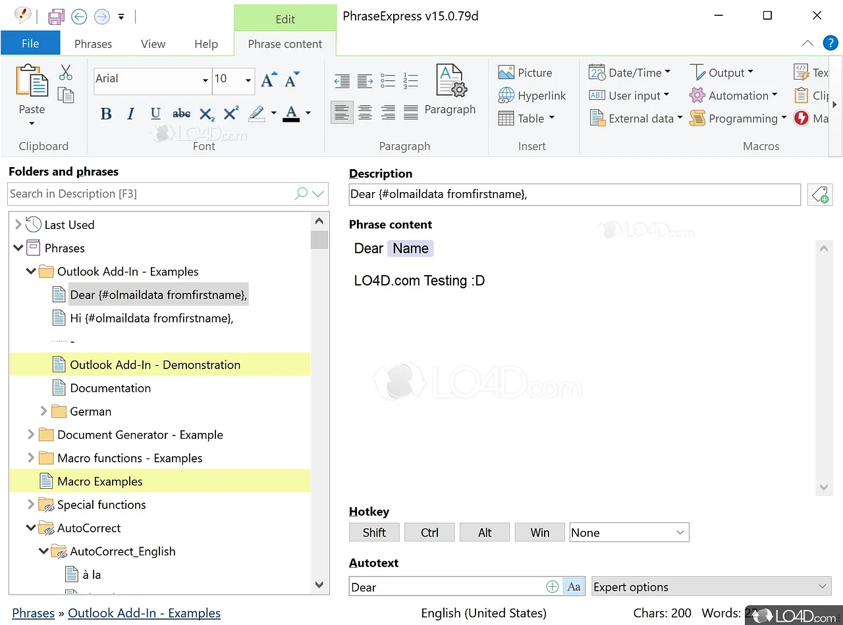Collapse the ribbon with the up chevron
Image resolution: width=843 pixels, height=625 pixels.
coord(807,43)
